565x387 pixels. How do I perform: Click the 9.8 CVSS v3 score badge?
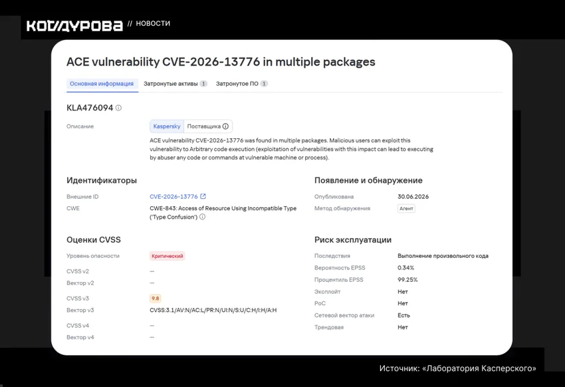[x=156, y=299]
